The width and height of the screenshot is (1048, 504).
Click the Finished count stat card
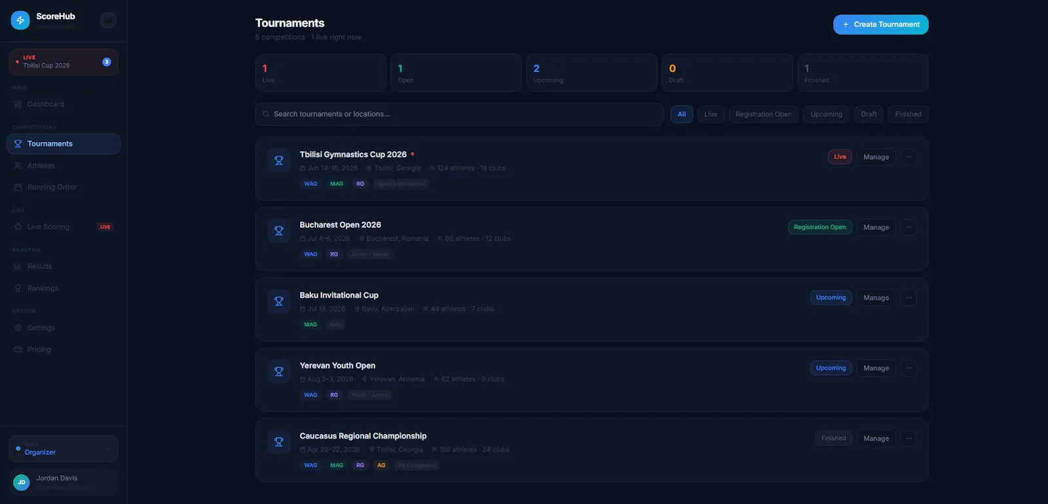863,73
